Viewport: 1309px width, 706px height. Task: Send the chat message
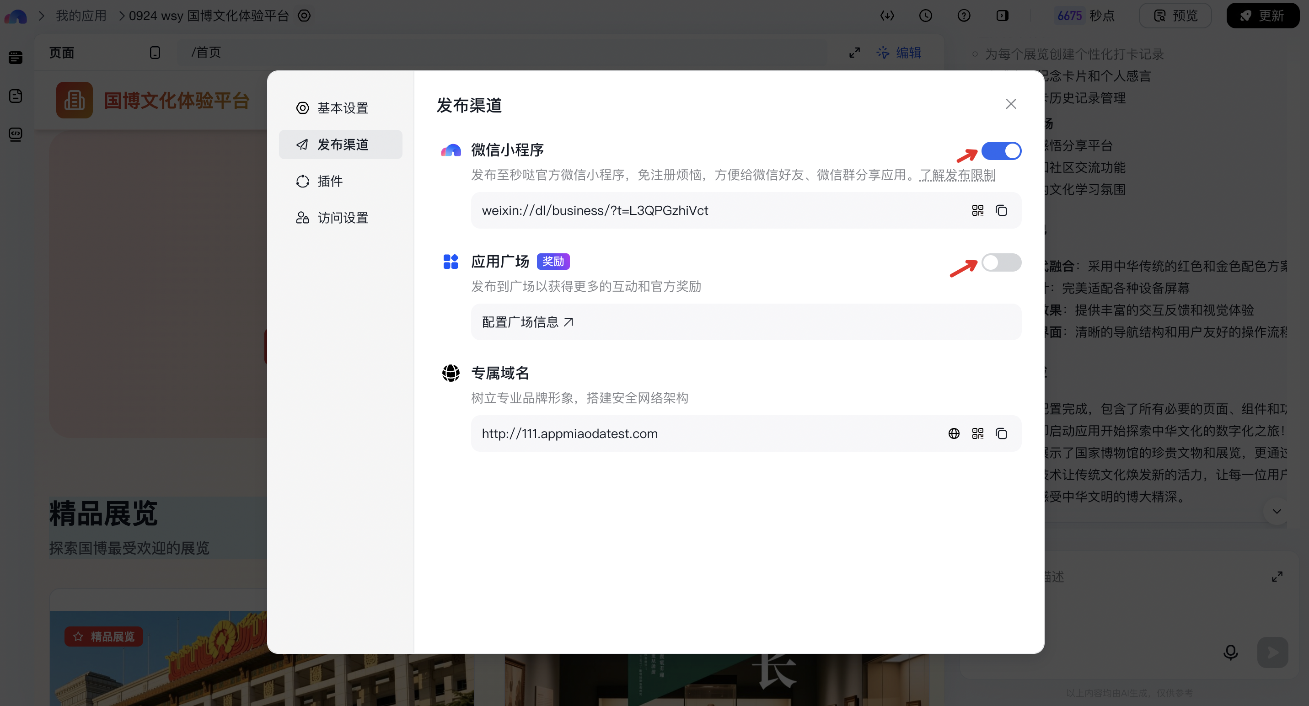click(1272, 652)
